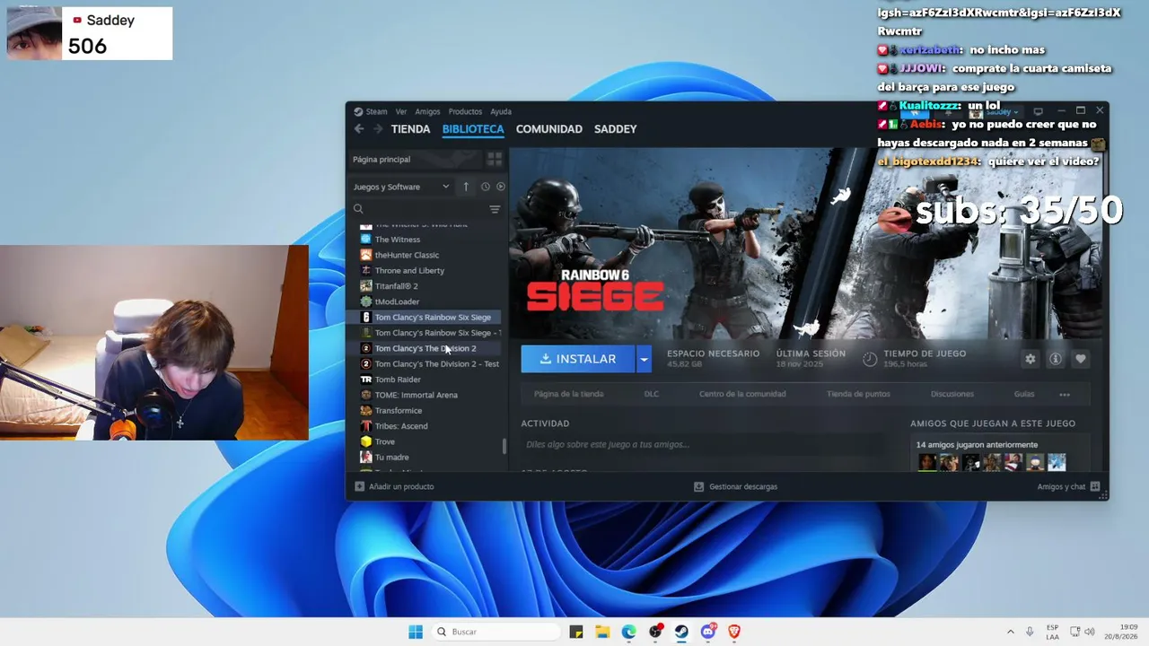Go forward with Steam's forward arrow
Screen dimensions: 1149x646
378,129
